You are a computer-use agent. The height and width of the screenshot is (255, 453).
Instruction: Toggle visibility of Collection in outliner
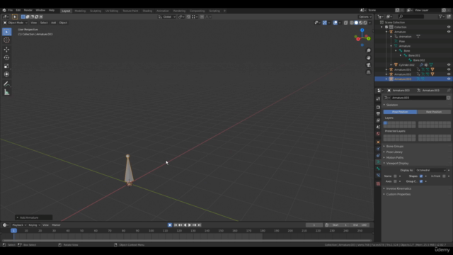point(449,27)
